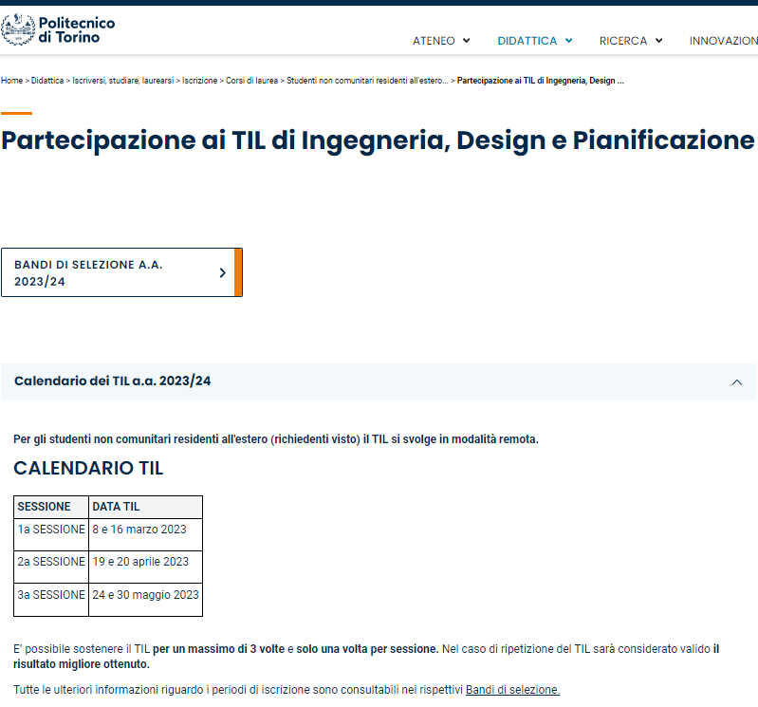Select the 1a SESSIONE table cell

tap(51, 534)
